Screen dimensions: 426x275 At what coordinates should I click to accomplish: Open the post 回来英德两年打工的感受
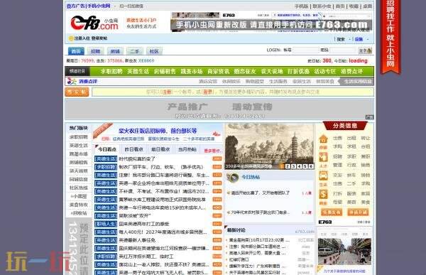[x=143, y=224]
